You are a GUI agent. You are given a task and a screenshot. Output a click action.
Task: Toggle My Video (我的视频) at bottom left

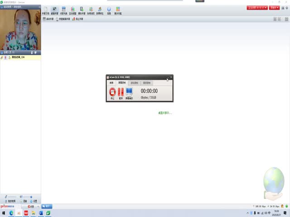(10, 201)
